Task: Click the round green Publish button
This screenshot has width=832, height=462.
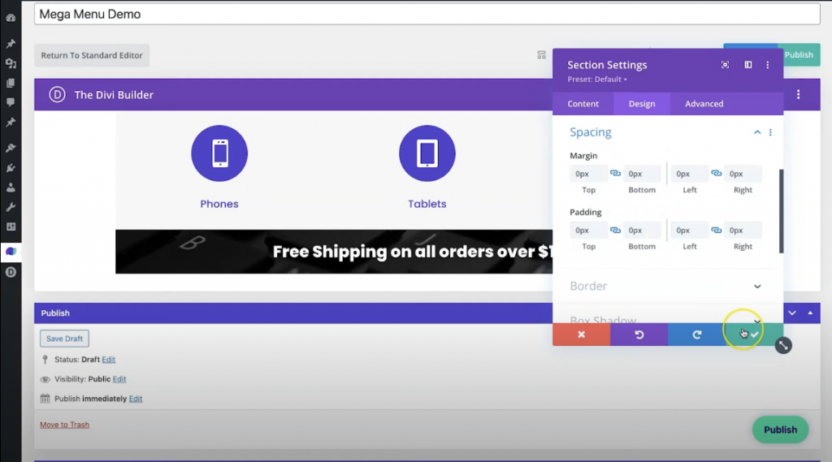Action: pos(780,430)
